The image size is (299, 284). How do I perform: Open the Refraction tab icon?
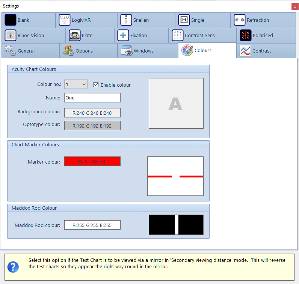(x=240, y=20)
